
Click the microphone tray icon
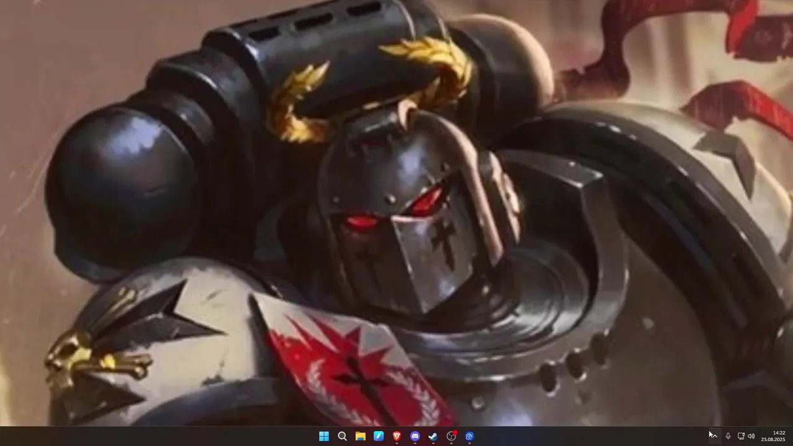728,436
